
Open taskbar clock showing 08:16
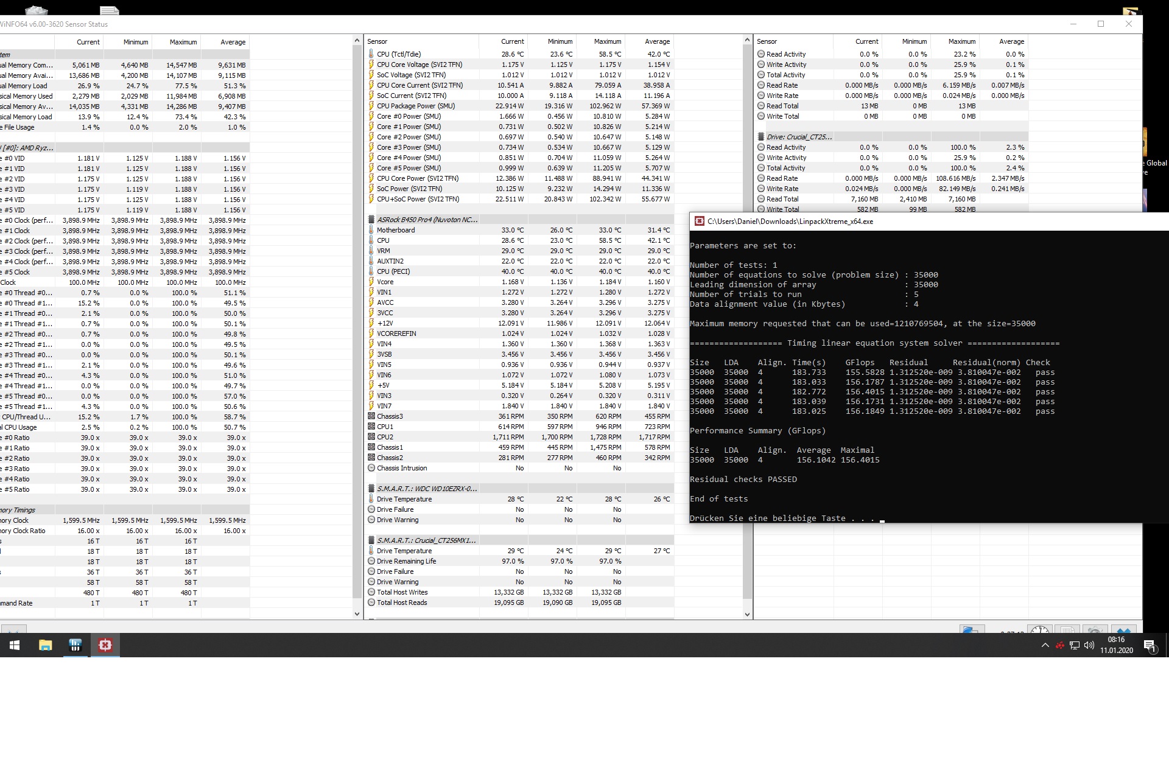pyautogui.click(x=1116, y=645)
